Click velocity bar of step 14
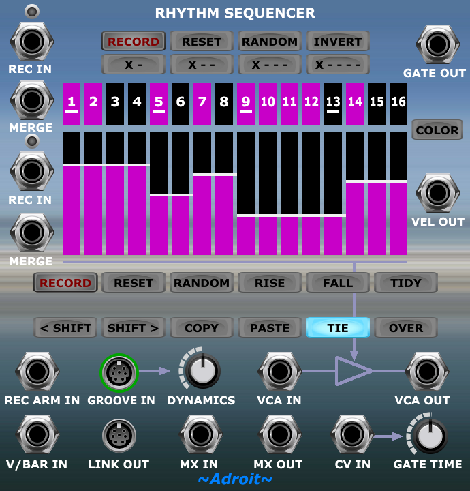Viewport: 470px width, 491px height. (355, 194)
